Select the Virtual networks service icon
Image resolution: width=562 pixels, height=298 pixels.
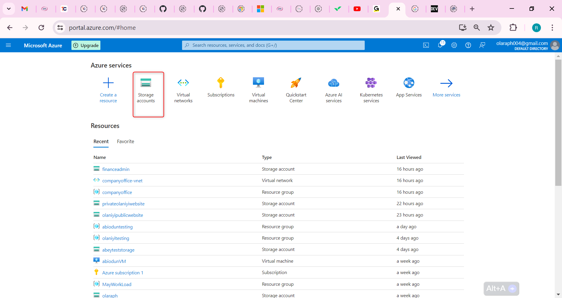point(183,83)
